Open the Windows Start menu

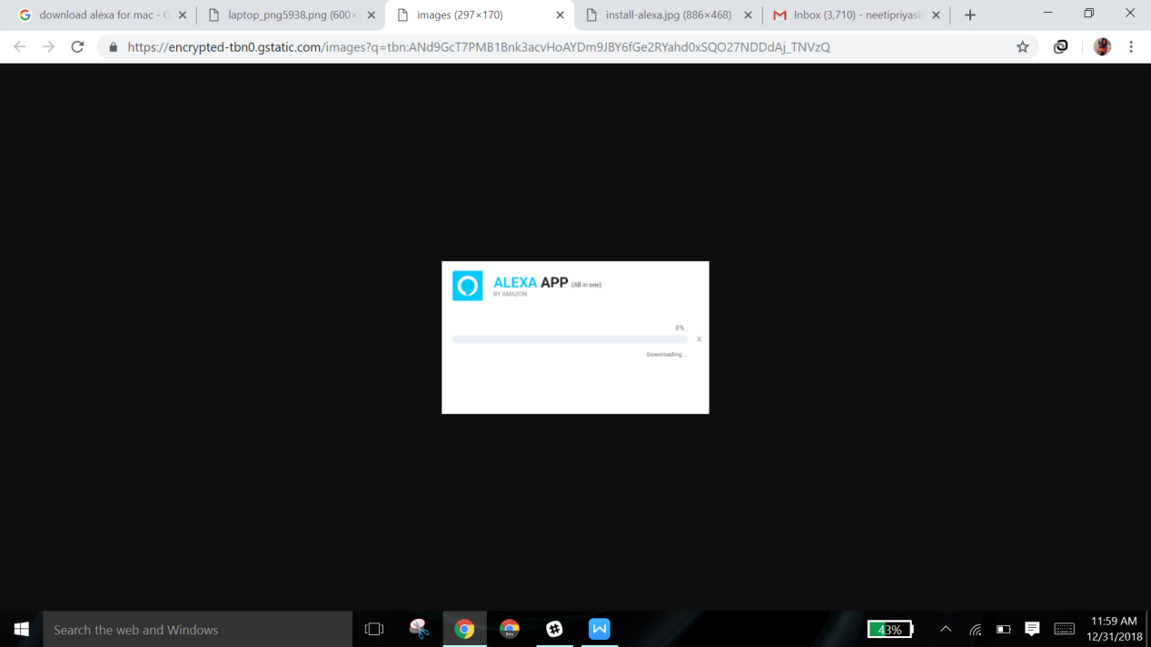coord(22,629)
